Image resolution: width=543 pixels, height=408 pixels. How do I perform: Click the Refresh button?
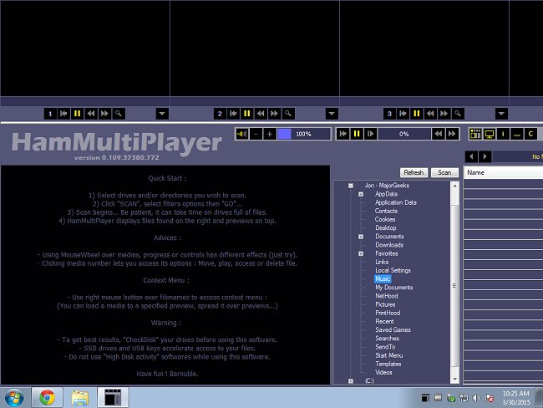(414, 172)
